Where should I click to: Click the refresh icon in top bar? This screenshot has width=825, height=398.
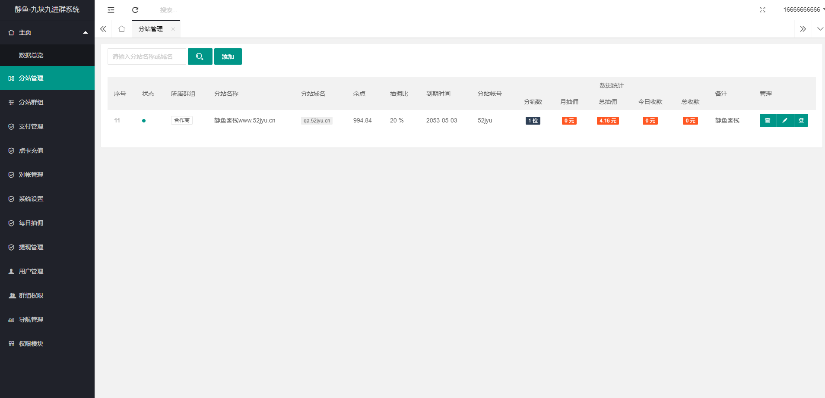click(135, 10)
